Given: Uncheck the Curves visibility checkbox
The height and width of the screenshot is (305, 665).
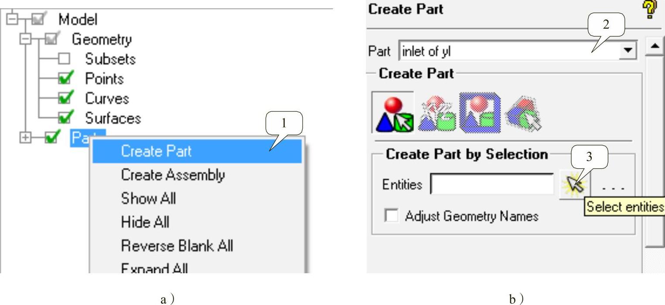Looking at the screenshot, I should 65,99.
